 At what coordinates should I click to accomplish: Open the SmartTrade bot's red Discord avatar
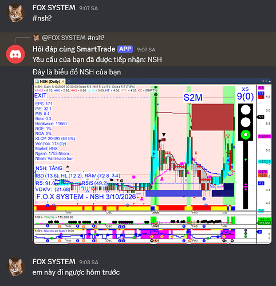[x=15, y=54]
